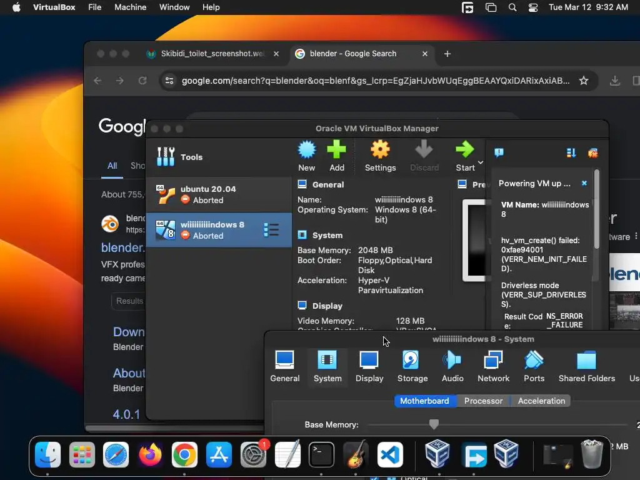Click the Discard arrow icon

pyautogui.click(x=424, y=156)
